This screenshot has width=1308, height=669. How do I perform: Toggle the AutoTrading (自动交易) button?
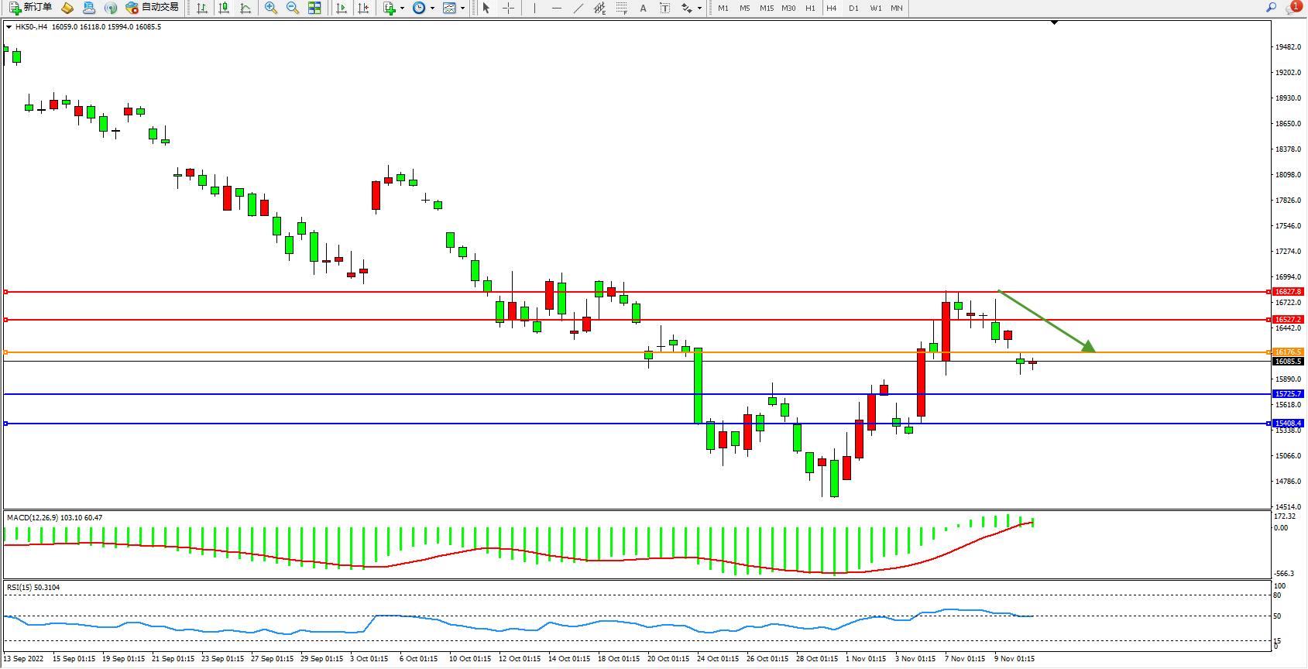click(153, 8)
